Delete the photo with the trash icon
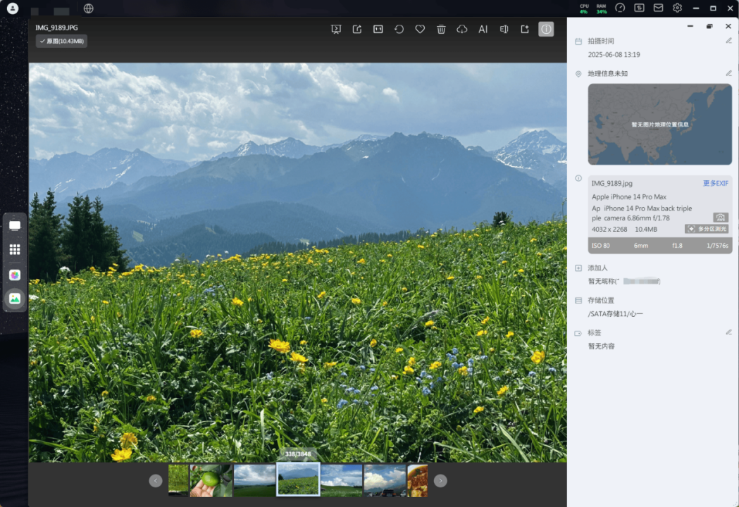 441,29
